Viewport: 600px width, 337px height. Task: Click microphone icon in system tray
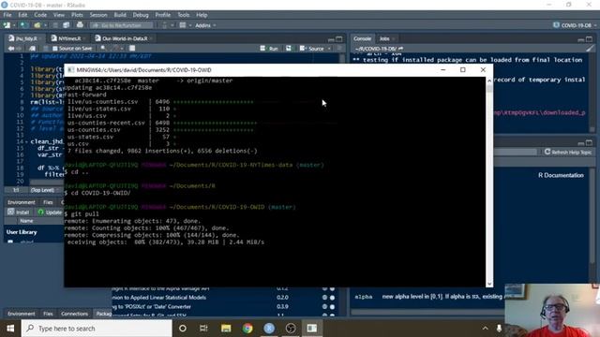(499, 329)
